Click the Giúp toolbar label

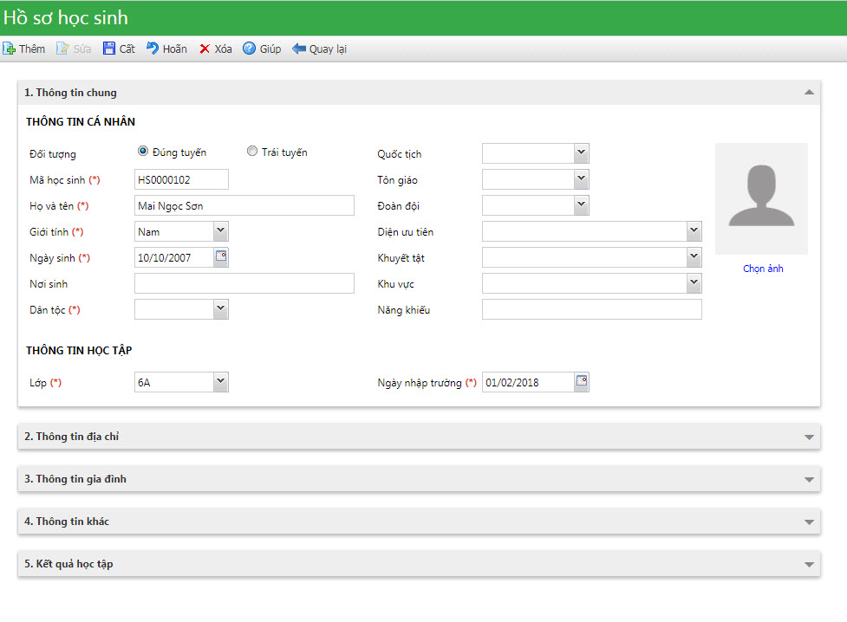(270, 49)
